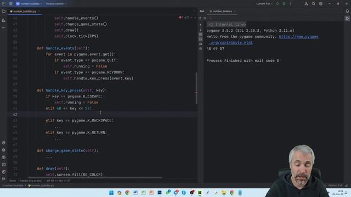Rerun number_bubbles in Run panel
The height and width of the screenshot is (197, 351).
200,18
